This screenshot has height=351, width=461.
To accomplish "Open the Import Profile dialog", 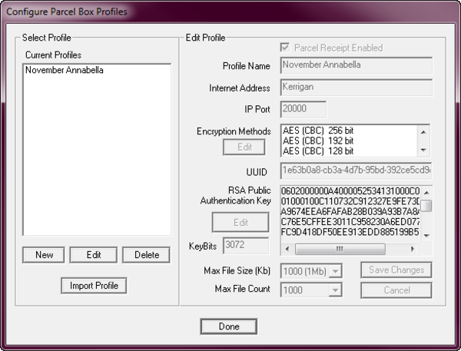I will 93,286.
